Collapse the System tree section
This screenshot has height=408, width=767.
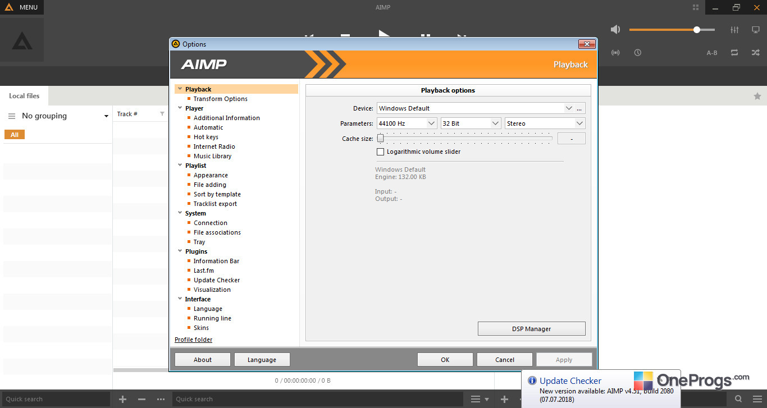pyautogui.click(x=180, y=213)
